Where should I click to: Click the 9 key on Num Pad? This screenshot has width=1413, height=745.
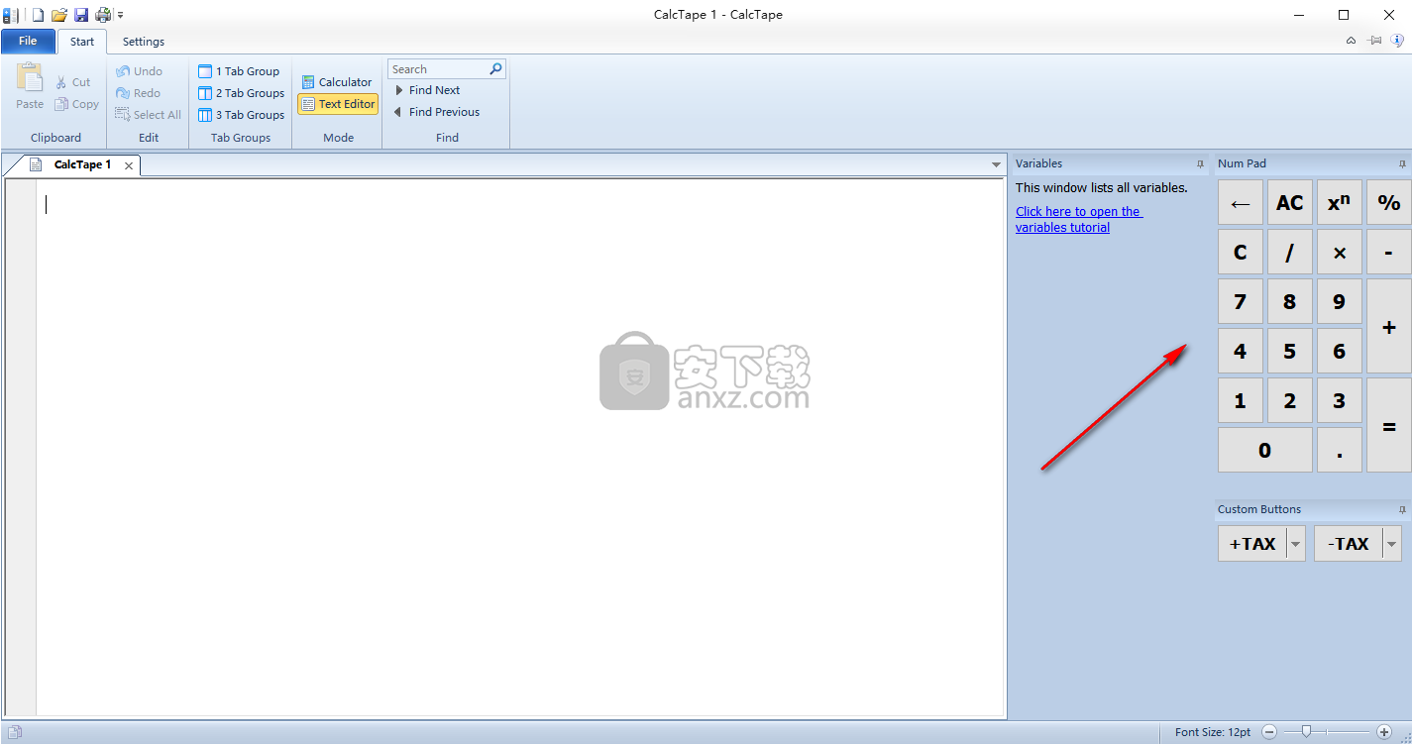[x=1339, y=301]
